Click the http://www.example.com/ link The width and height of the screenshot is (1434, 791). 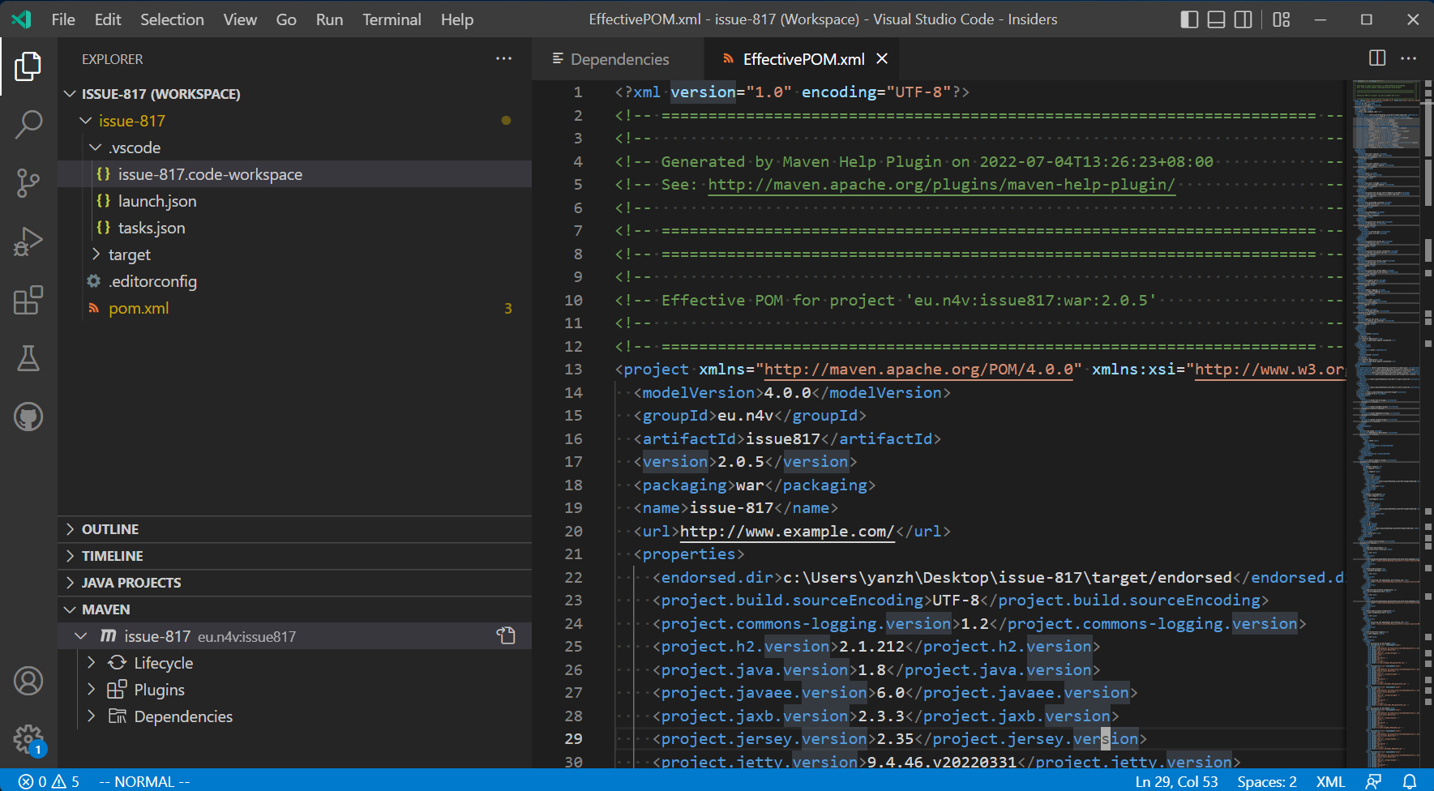[x=785, y=531]
